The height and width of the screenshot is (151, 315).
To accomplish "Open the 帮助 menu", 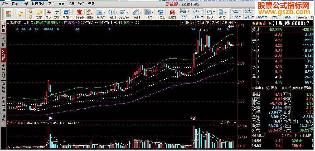I will (91, 4).
